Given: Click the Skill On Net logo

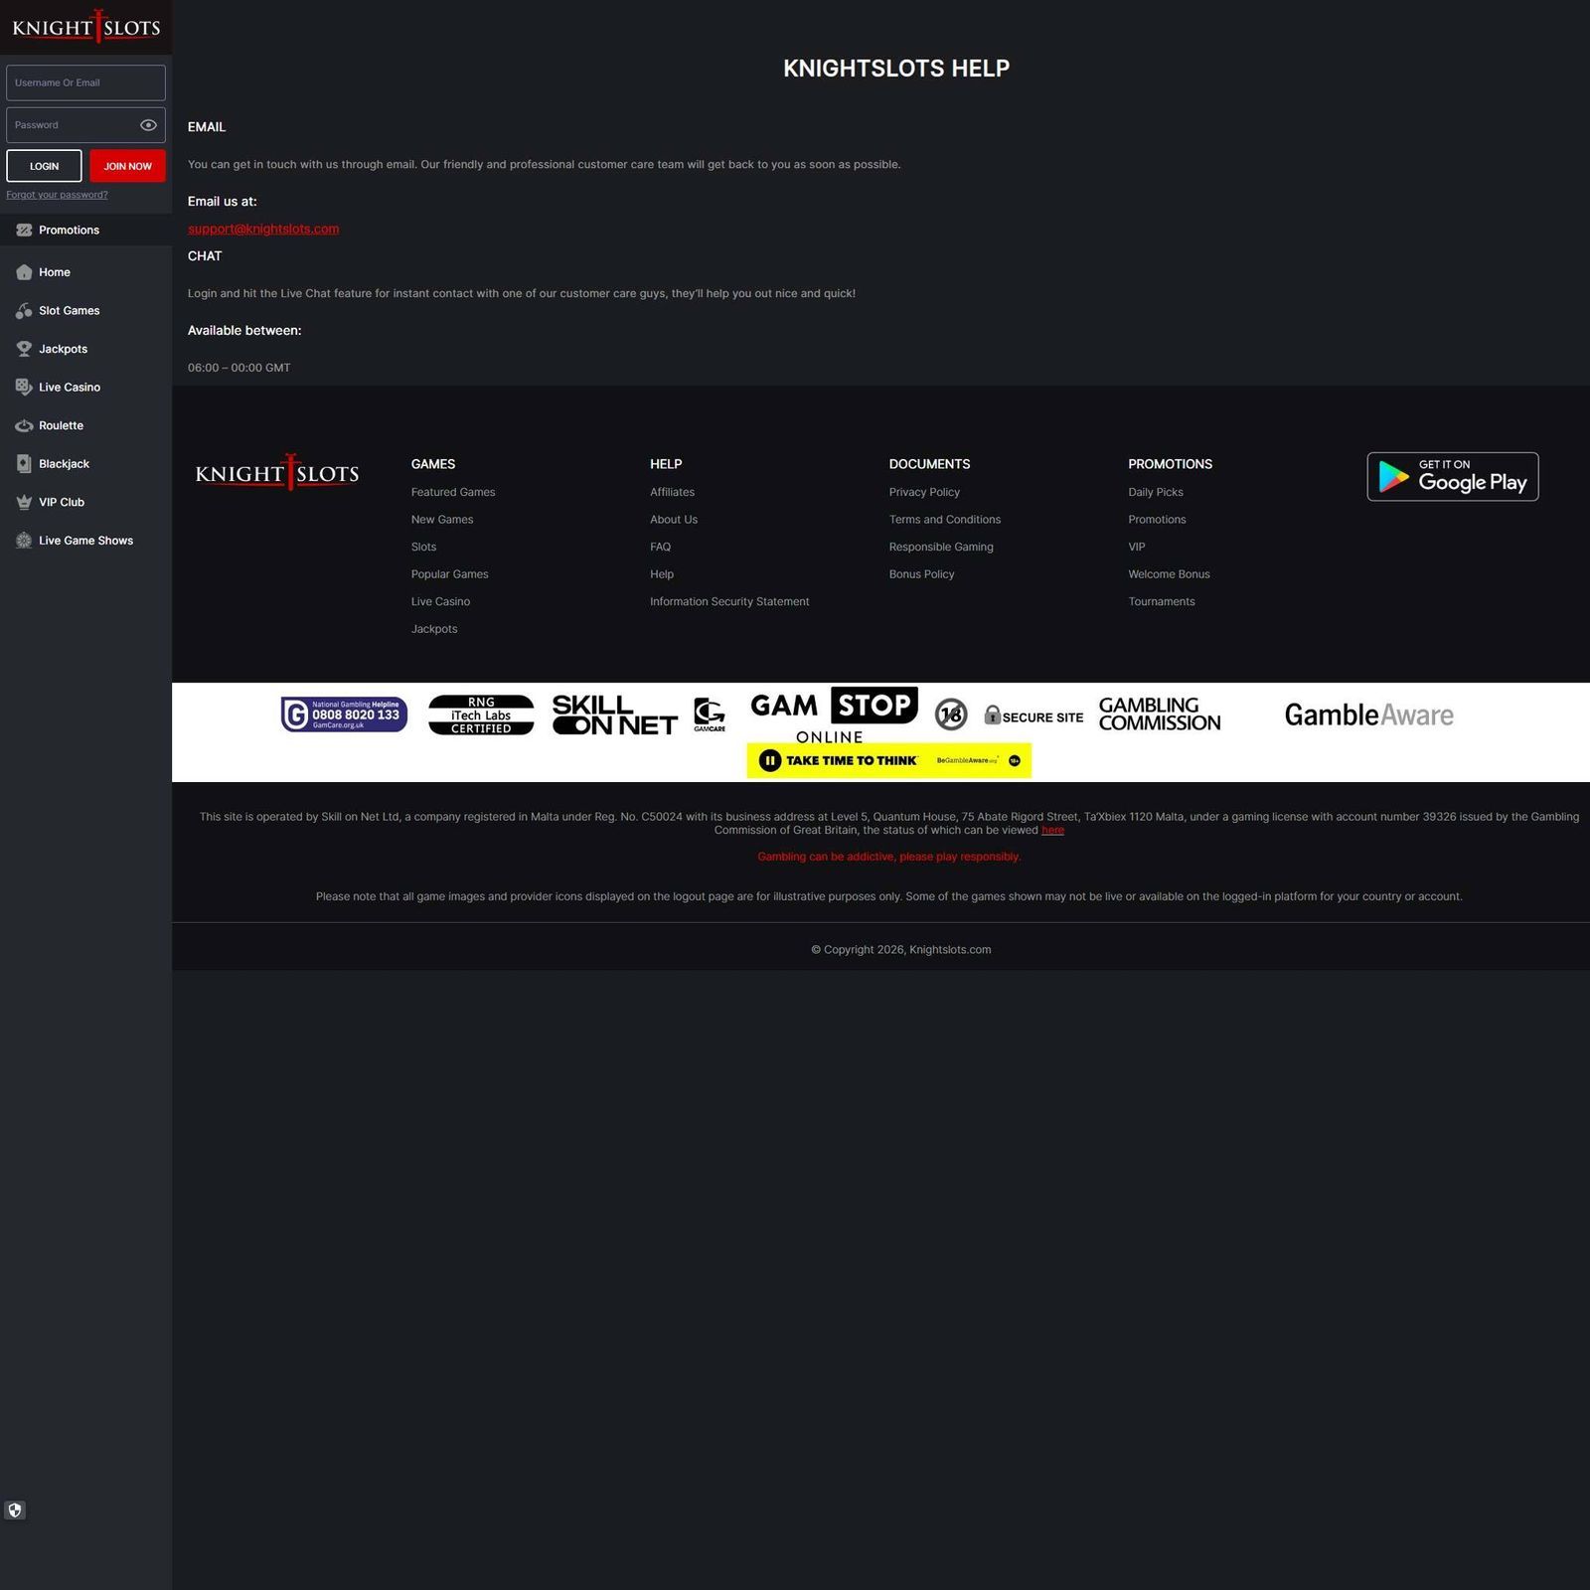Looking at the screenshot, I should [614, 715].
